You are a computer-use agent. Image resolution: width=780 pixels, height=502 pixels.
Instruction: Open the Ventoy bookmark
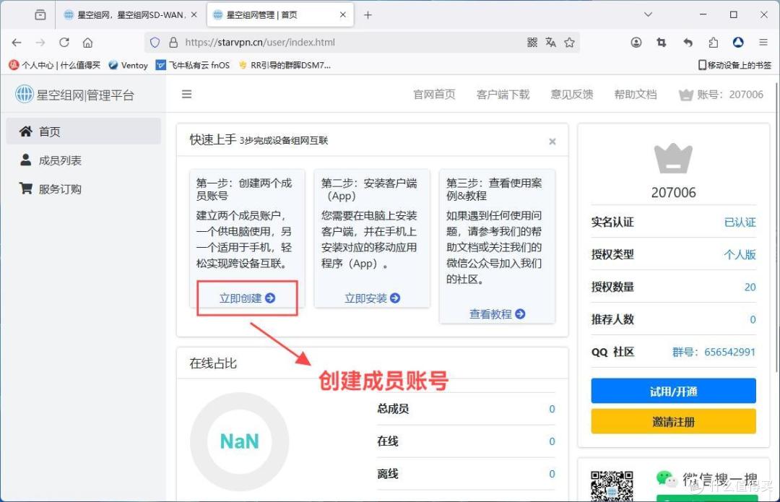pyautogui.click(x=128, y=65)
